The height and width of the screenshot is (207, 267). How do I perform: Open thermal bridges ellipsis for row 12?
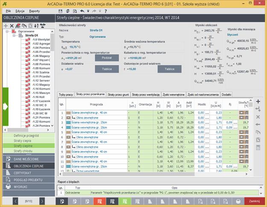coord(207,166)
